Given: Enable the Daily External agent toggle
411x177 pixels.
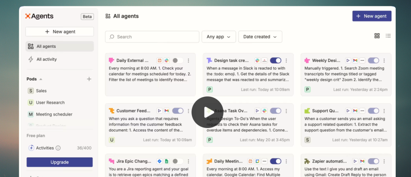Looking at the screenshot, I should coord(177,61).
